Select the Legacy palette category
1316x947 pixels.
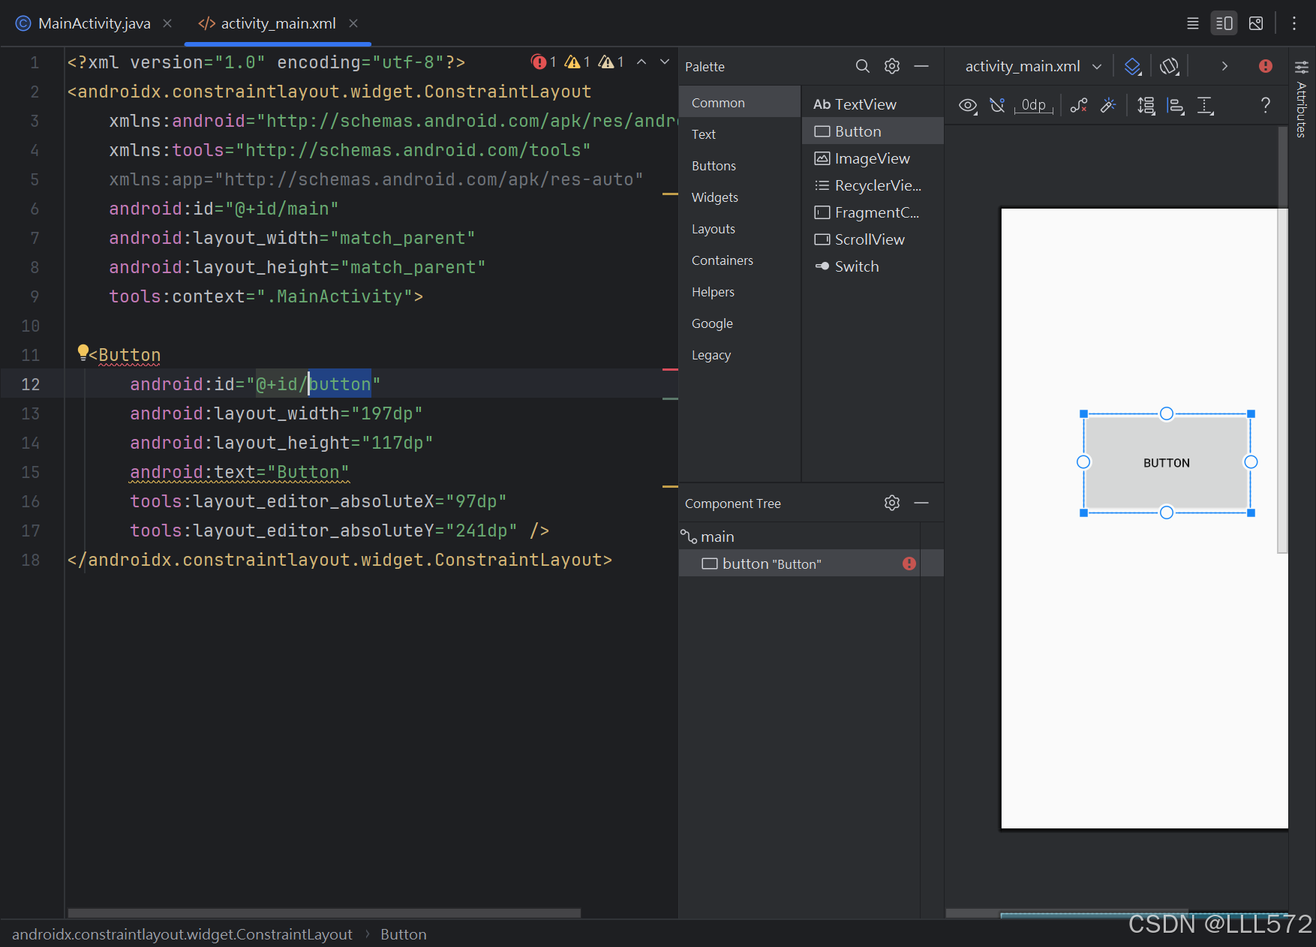(x=740, y=355)
